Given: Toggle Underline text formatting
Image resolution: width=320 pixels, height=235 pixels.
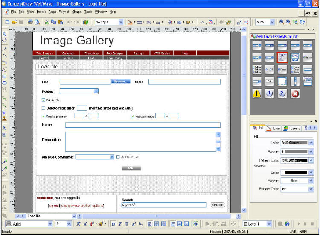Looking at the screenshot, I should click(x=127, y=224).
